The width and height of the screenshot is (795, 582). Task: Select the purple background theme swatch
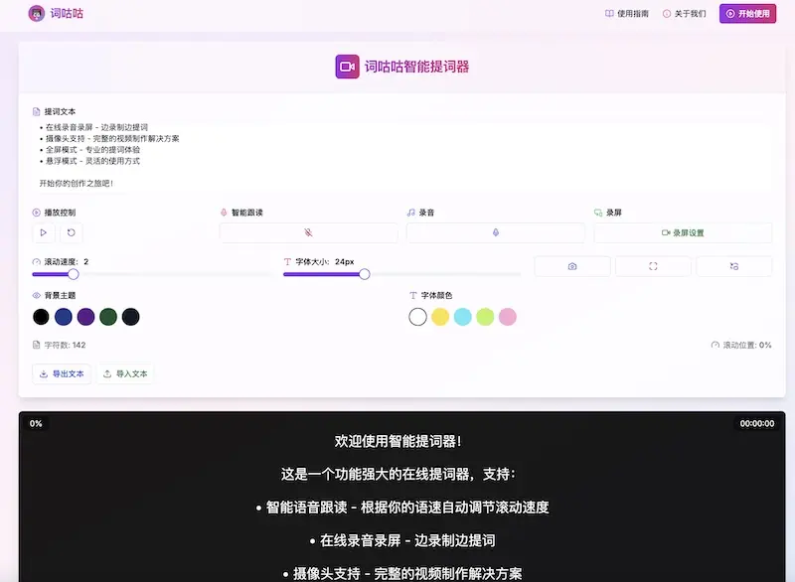[85, 317]
